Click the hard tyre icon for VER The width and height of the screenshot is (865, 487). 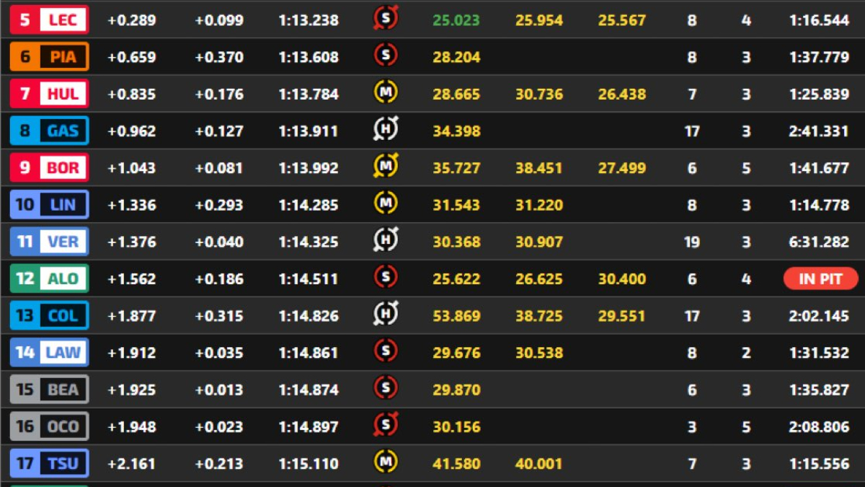click(x=386, y=240)
